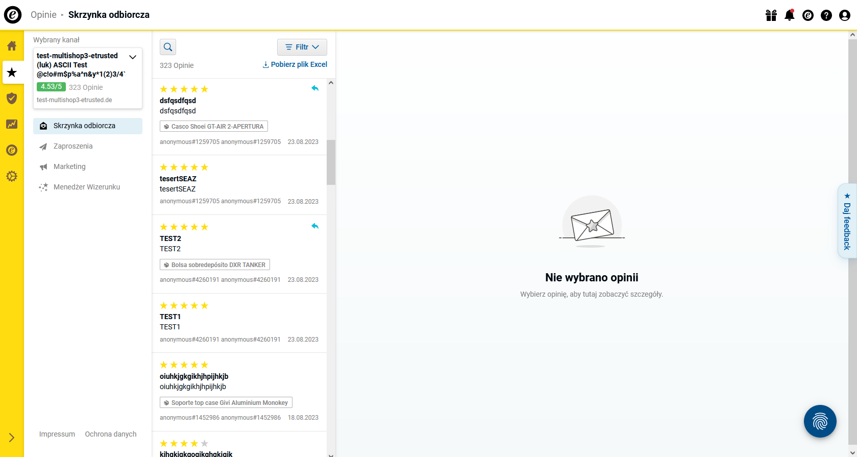
Task: Click the fingerprint privacy button
Action: (820, 421)
